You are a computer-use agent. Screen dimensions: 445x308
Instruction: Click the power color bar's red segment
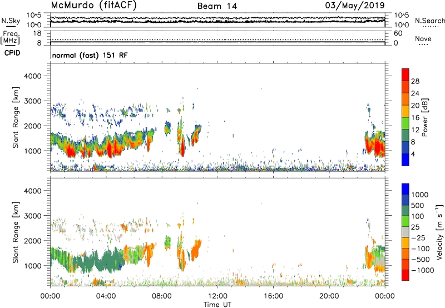pos(406,74)
